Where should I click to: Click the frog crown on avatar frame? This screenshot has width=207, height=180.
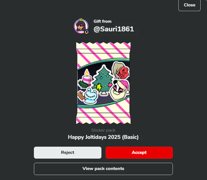81,19
